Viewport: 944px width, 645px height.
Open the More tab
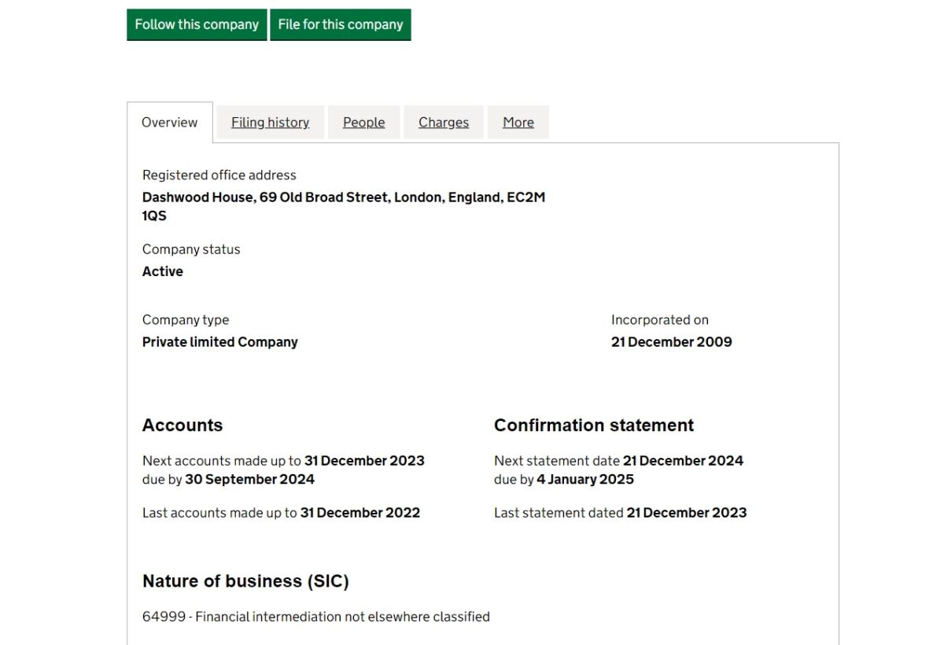pyautogui.click(x=518, y=123)
